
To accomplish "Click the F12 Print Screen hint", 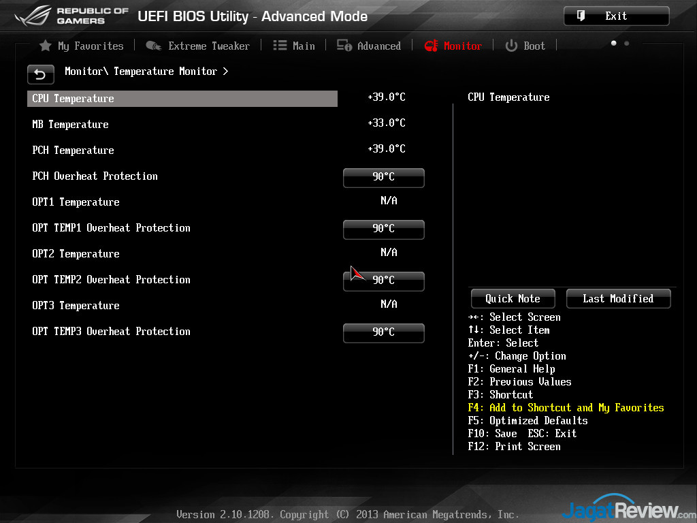I will pos(514,447).
